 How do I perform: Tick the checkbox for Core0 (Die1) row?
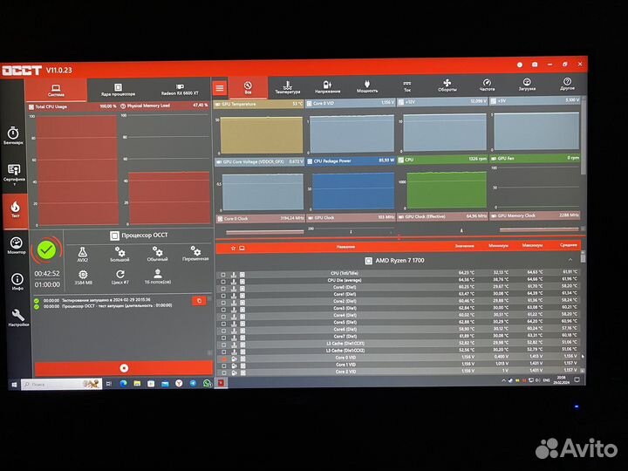coord(223,289)
